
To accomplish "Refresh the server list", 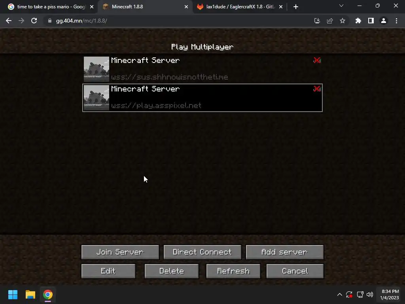I will pyautogui.click(x=233, y=271).
